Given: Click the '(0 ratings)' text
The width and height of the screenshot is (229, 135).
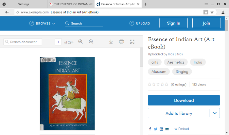Looking at the screenshot, I should [179, 85].
